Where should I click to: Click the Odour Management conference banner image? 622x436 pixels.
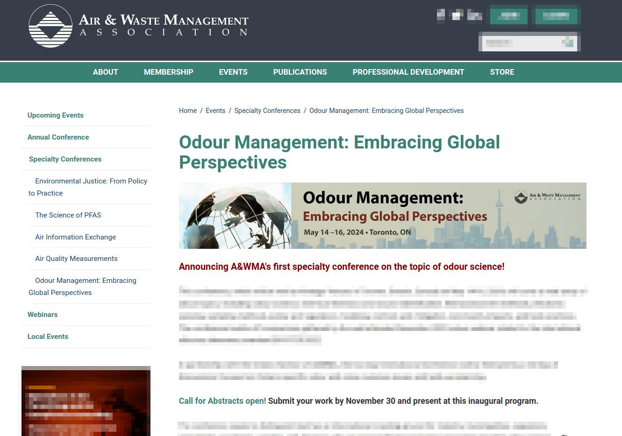383,216
